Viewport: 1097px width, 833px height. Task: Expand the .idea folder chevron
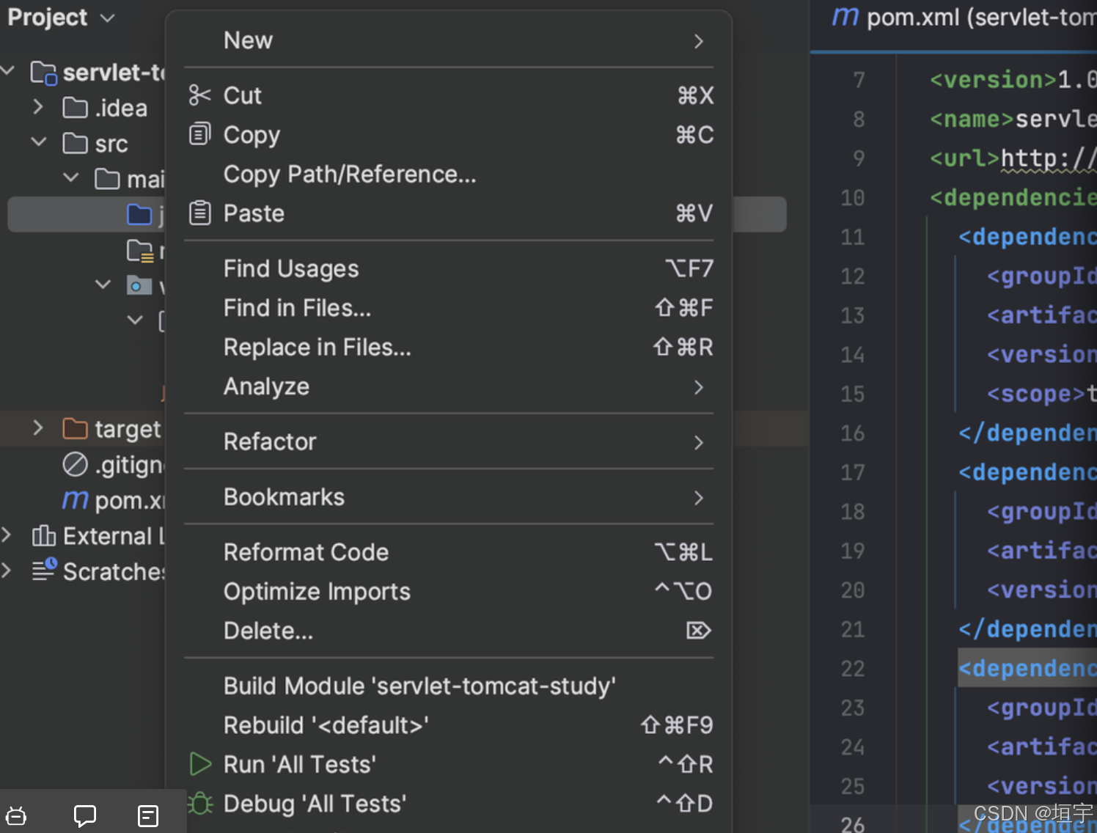pyautogui.click(x=38, y=108)
